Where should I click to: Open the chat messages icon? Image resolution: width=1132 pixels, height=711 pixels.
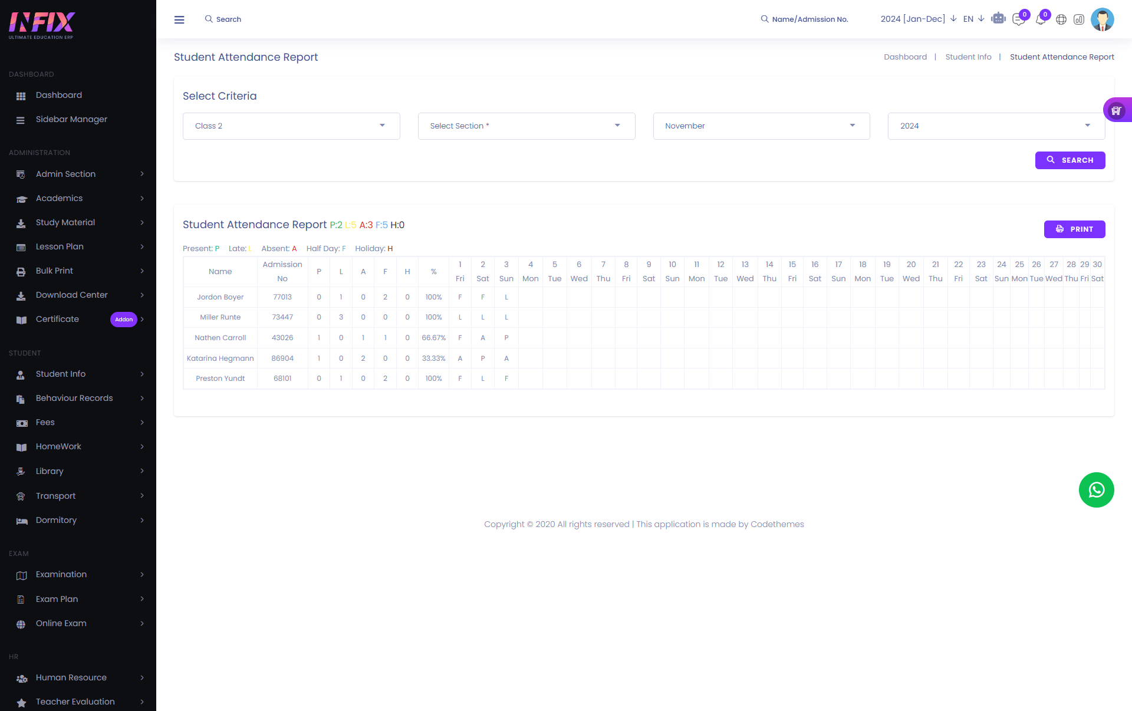click(x=1018, y=19)
